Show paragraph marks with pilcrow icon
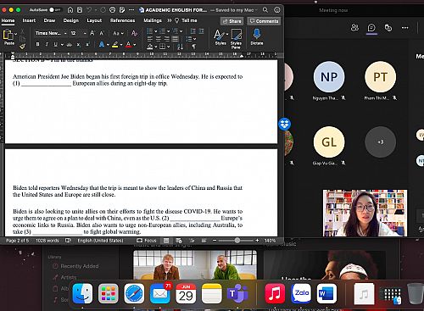Viewport: 424px width, 311px height. 194,47
